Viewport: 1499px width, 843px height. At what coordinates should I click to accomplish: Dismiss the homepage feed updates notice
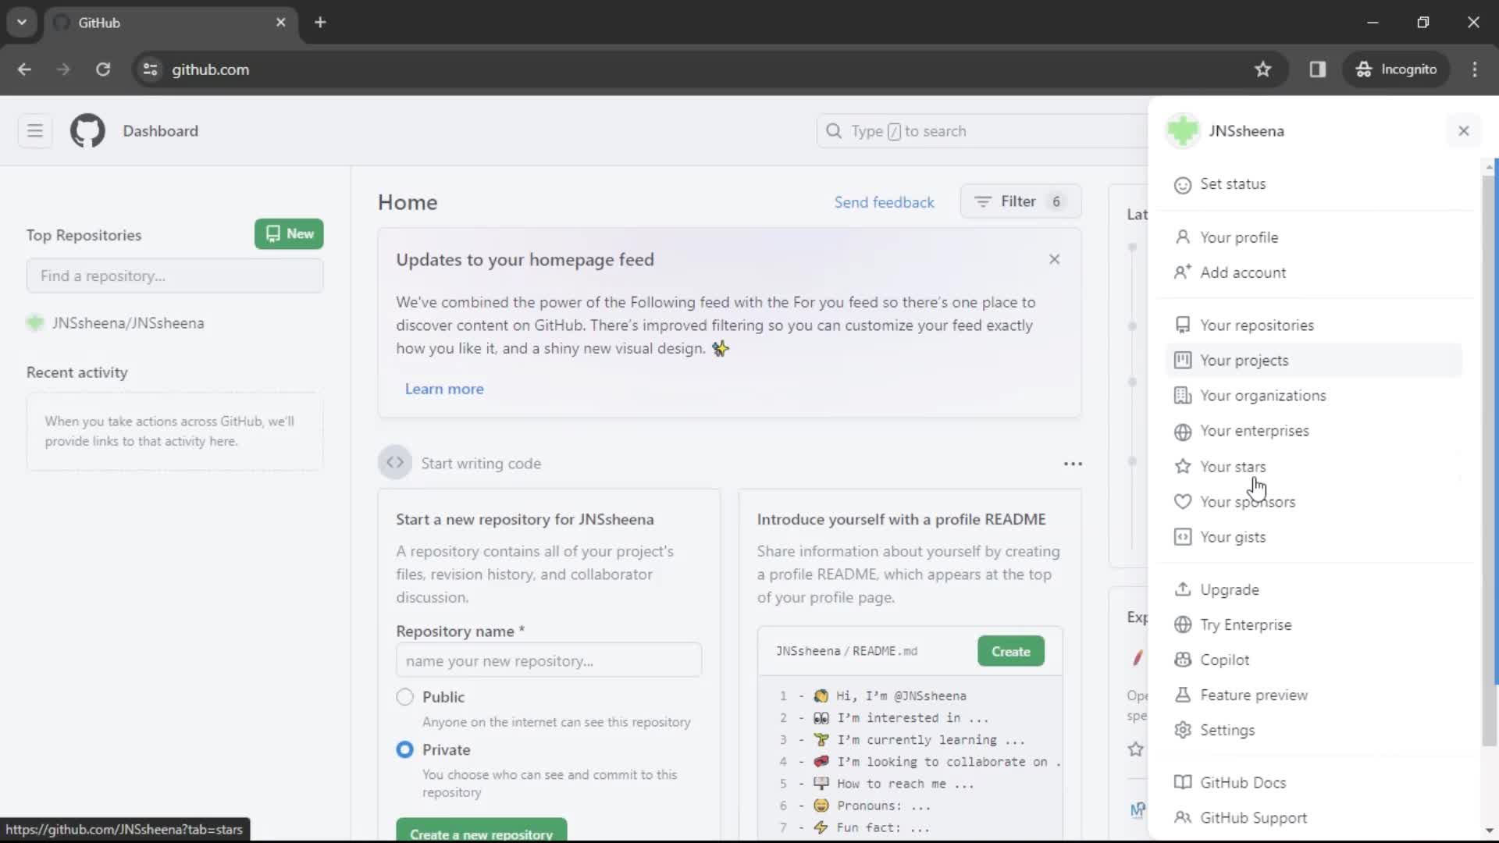1054,259
